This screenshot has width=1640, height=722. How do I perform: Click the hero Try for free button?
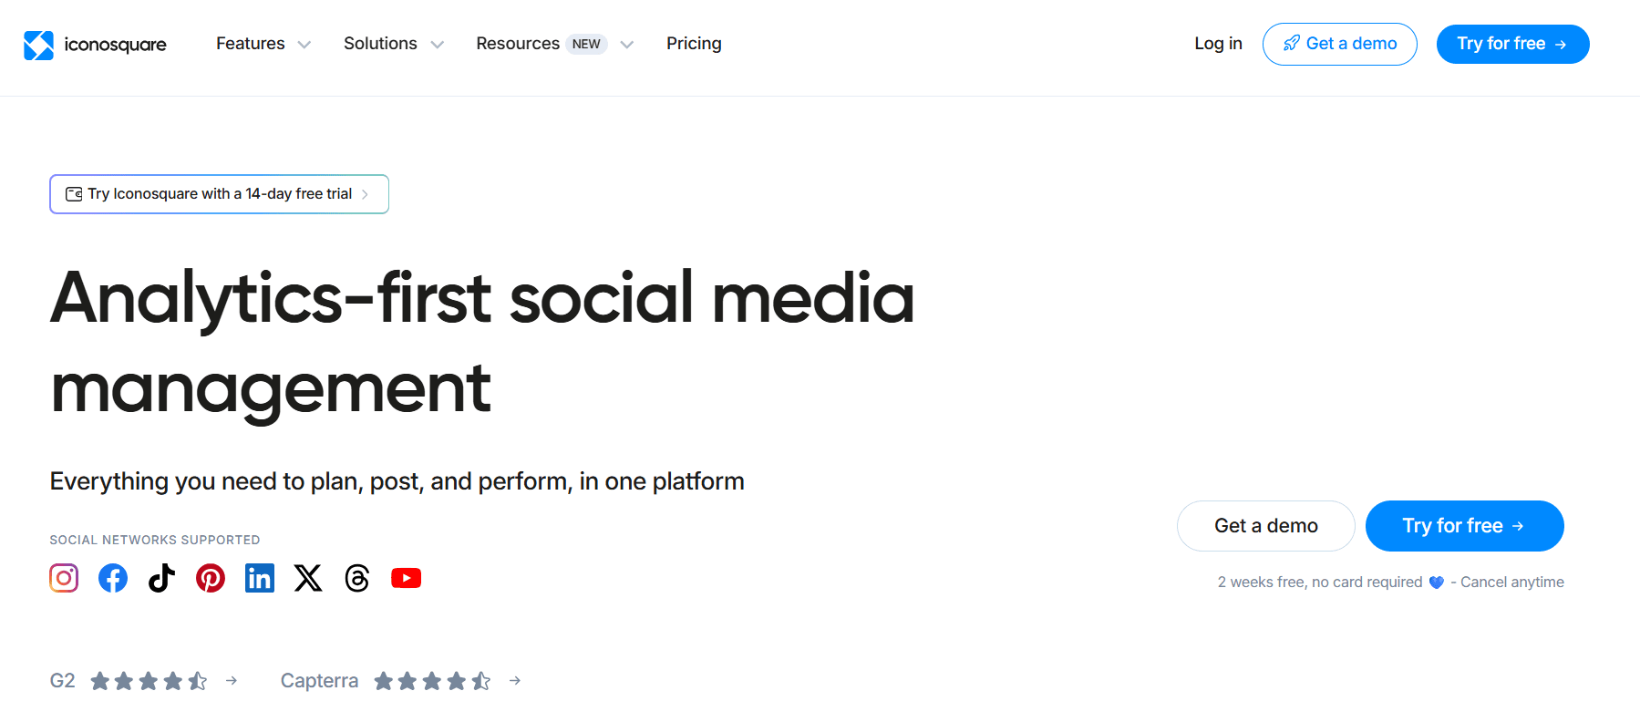click(x=1464, y=526)
